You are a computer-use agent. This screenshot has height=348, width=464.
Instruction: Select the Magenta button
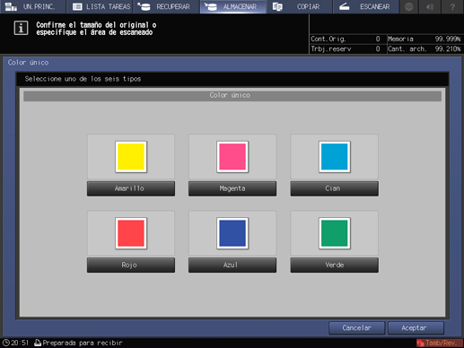[232, 188]
